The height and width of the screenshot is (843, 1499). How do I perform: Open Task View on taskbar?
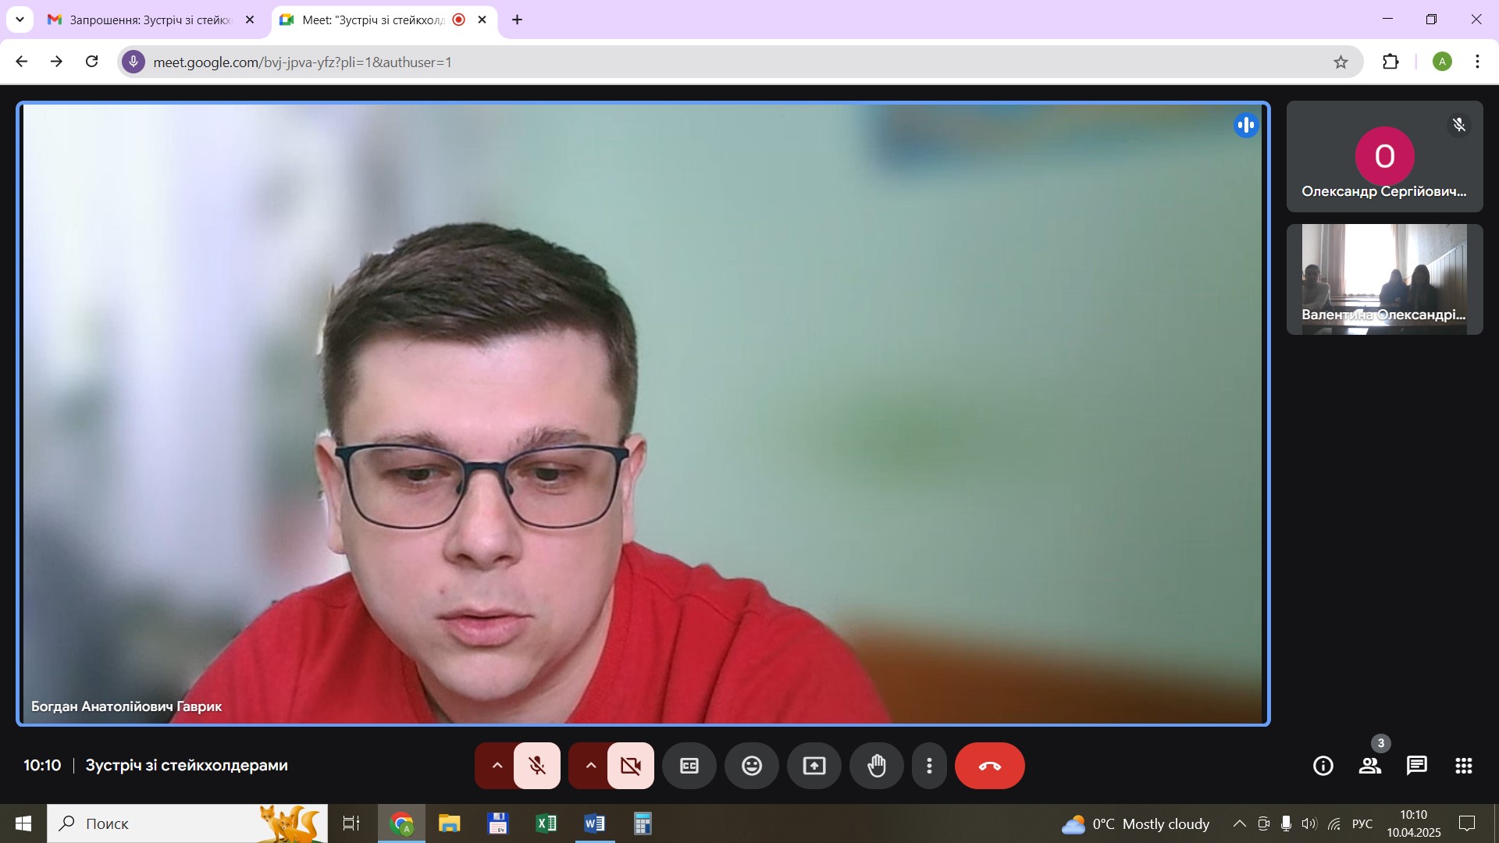point(351,823)
